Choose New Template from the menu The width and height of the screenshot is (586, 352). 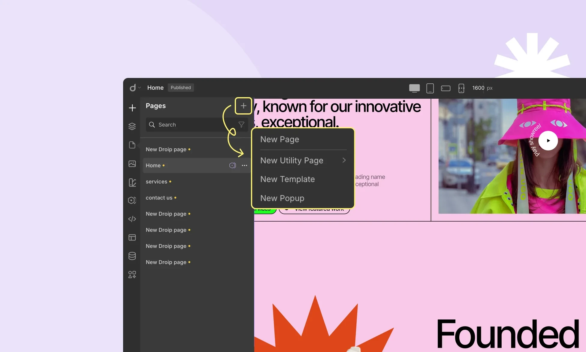(x=287, y=179)
